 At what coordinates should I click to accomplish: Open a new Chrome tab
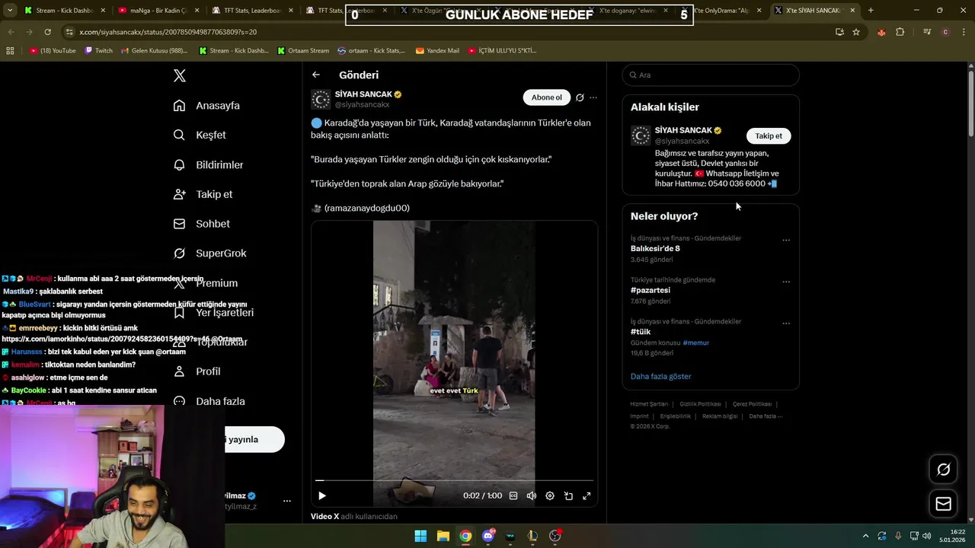(871, 11)
